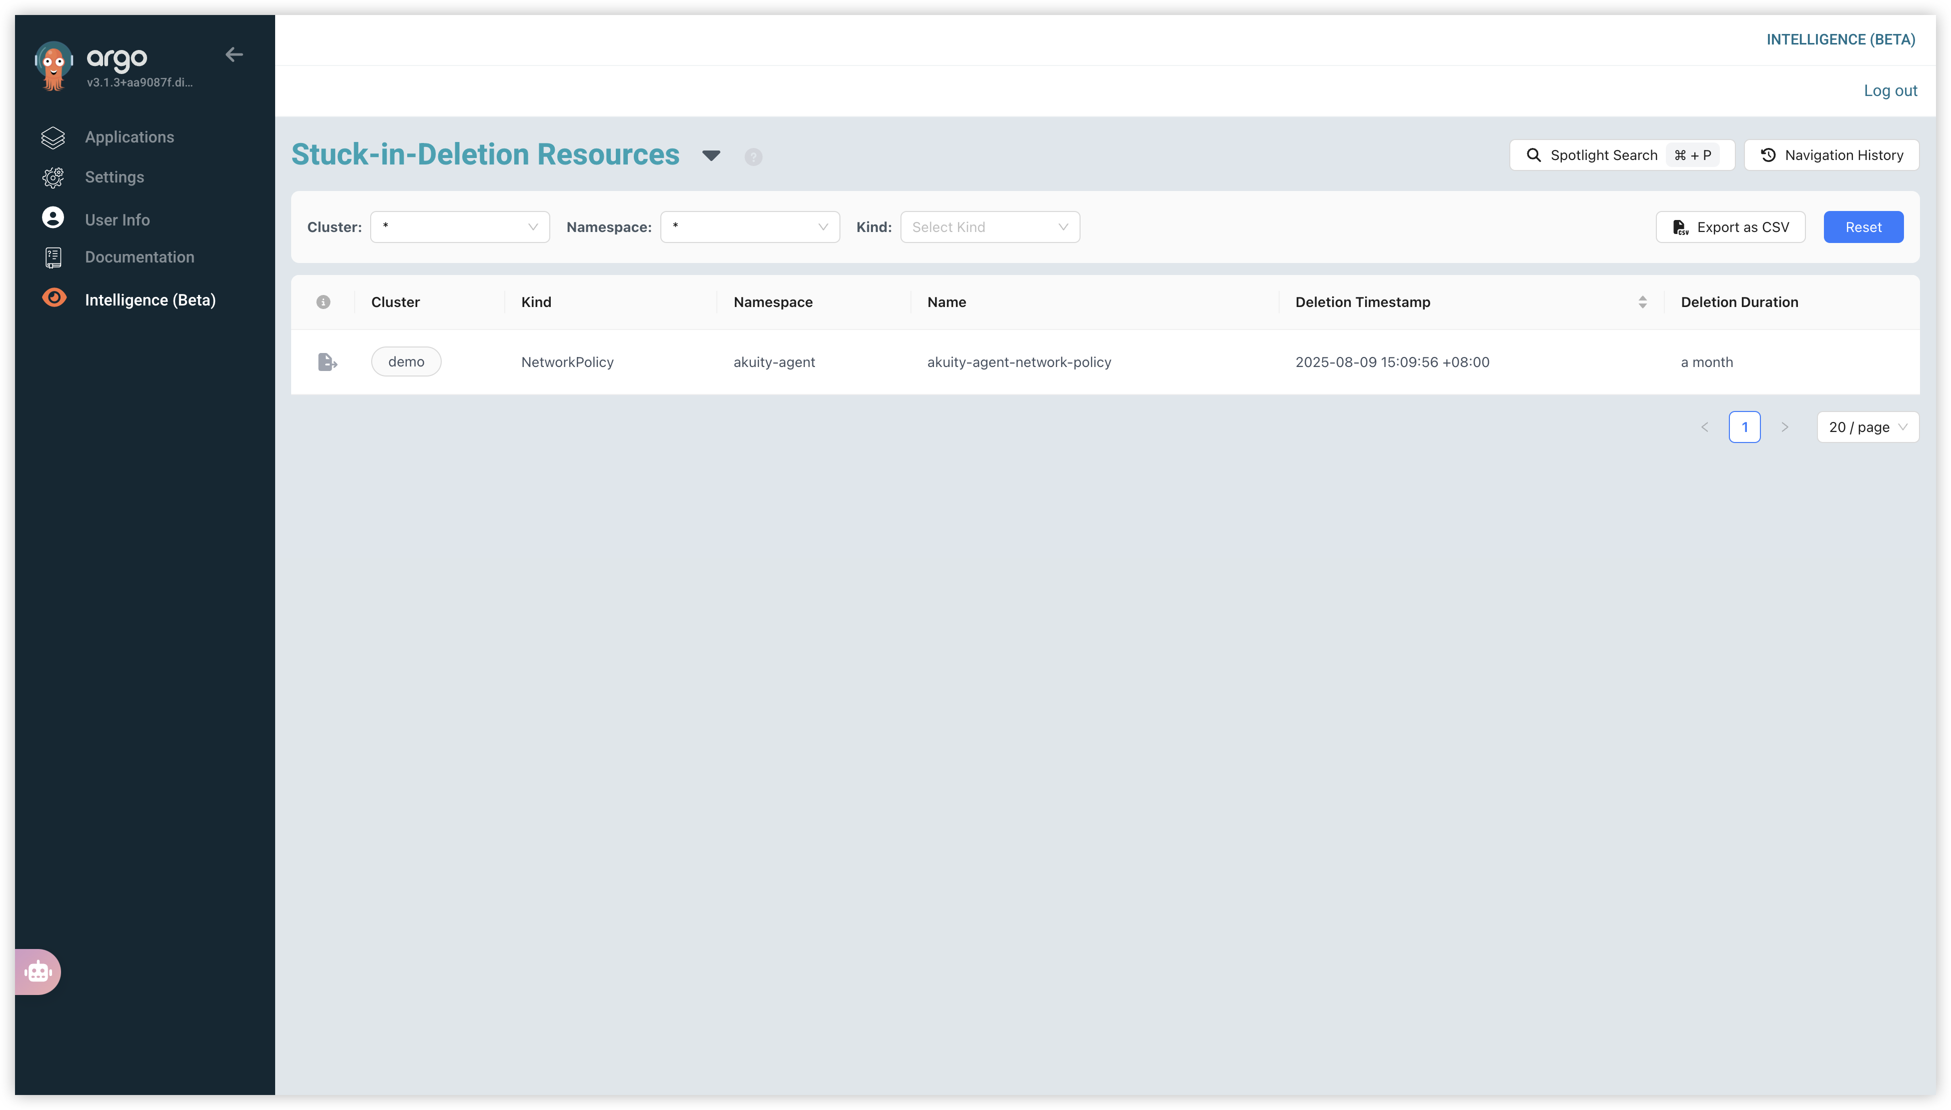Viewport: 1951px width, 1110px height.
Task: Select Intelligence (Beta) sidebar item
Action: [x=150, y=299]
